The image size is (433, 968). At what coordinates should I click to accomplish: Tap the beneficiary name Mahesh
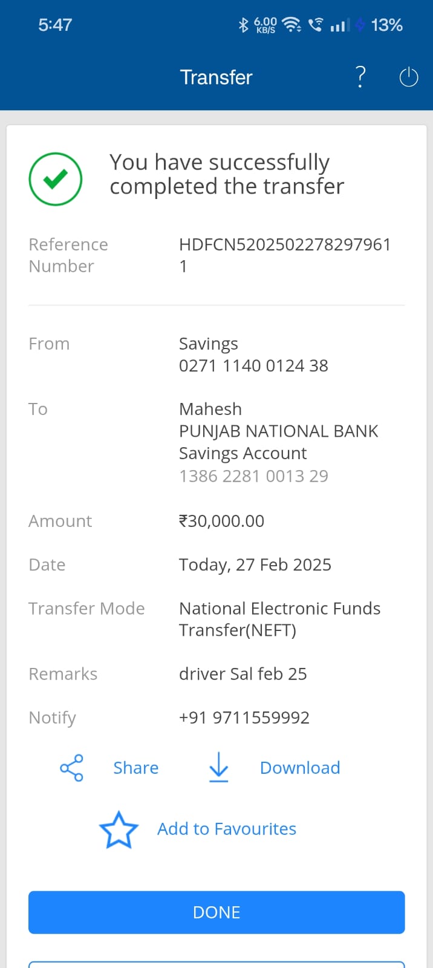(x=210, y=409)
